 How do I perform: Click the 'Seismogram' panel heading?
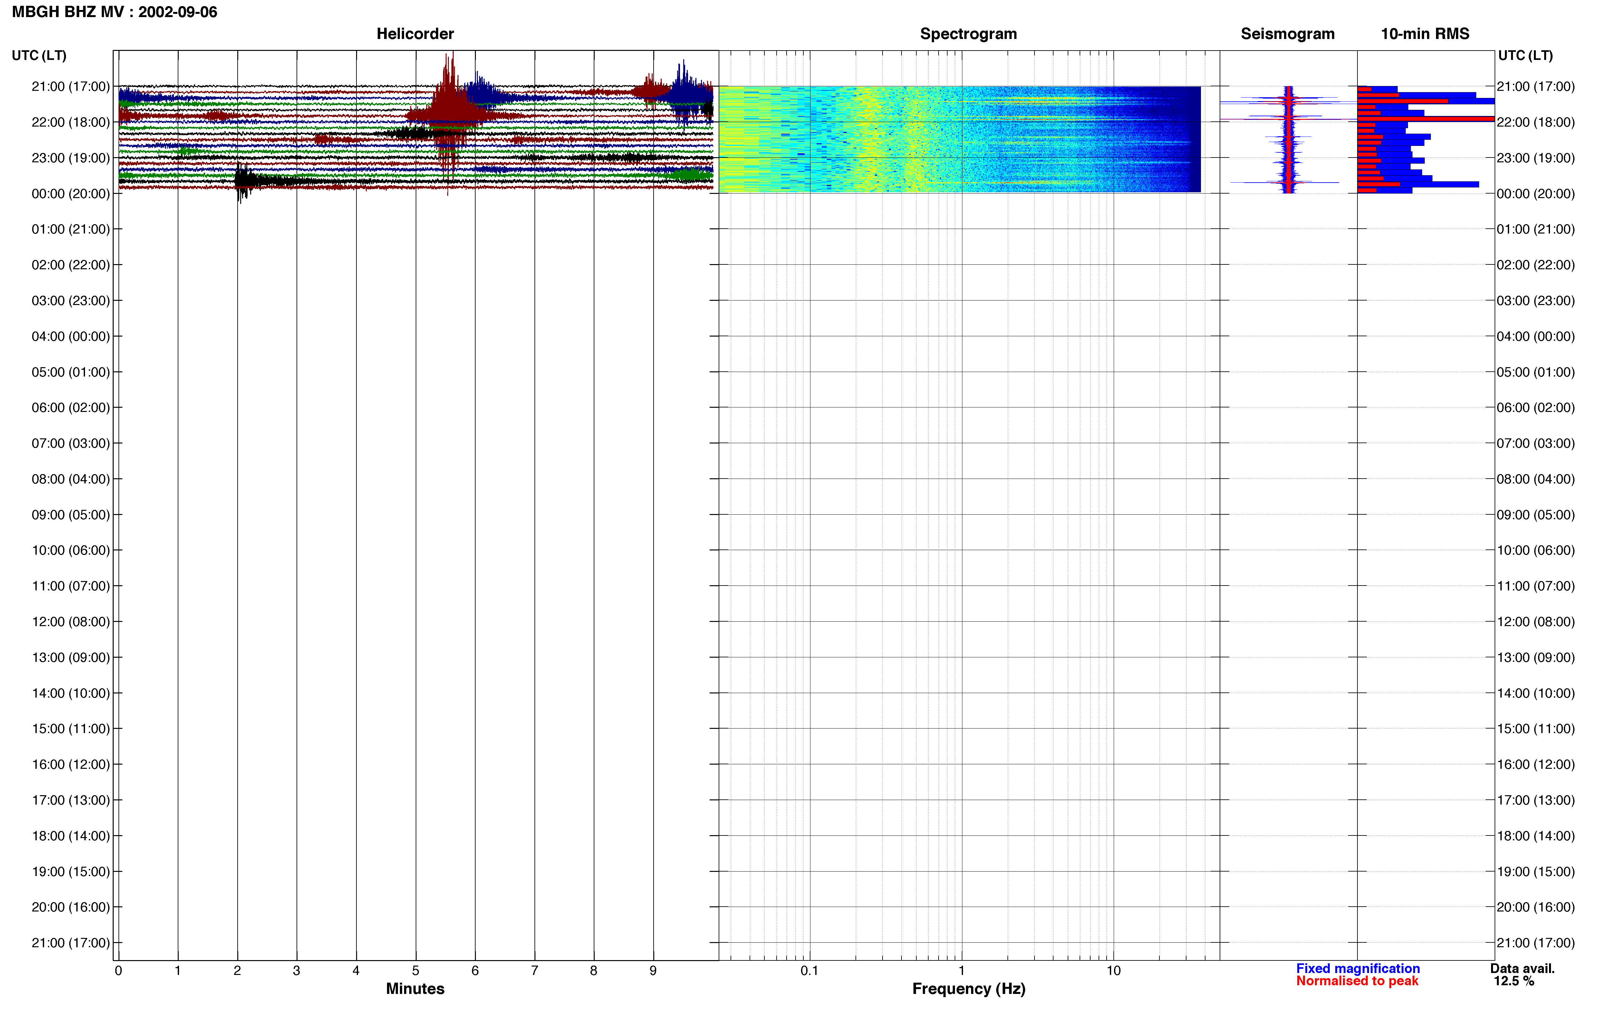click(1287, 34)
